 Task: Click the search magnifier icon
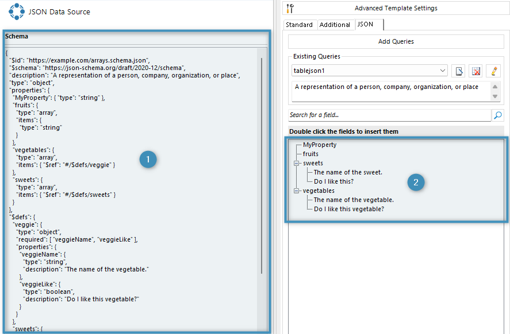(498, 115)
